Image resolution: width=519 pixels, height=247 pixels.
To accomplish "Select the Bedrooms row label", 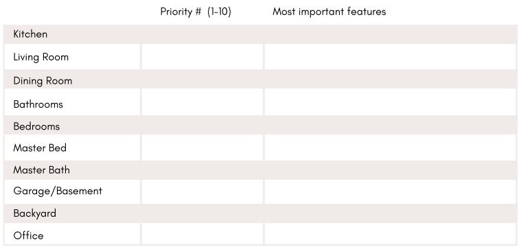I will pos(37,126).
